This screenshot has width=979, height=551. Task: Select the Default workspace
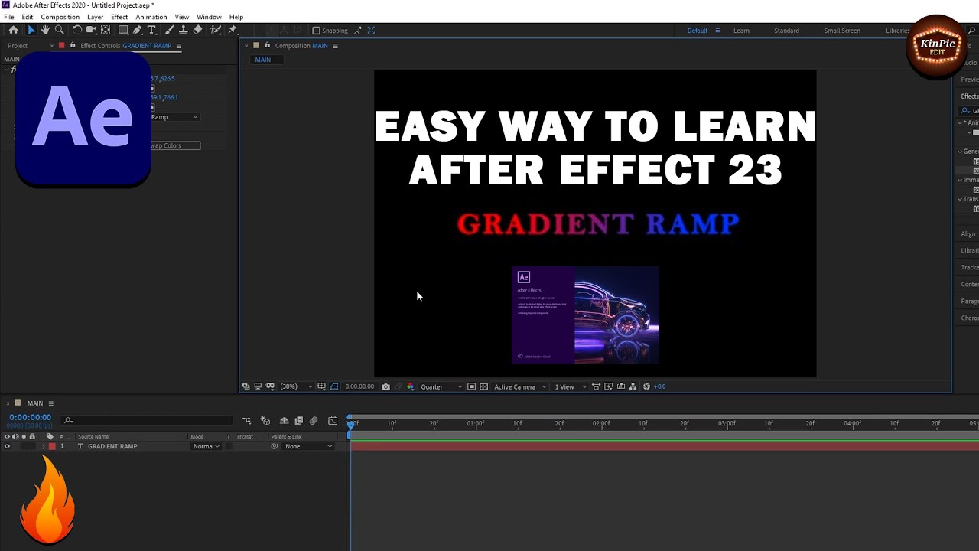click(x=698, y=31)
